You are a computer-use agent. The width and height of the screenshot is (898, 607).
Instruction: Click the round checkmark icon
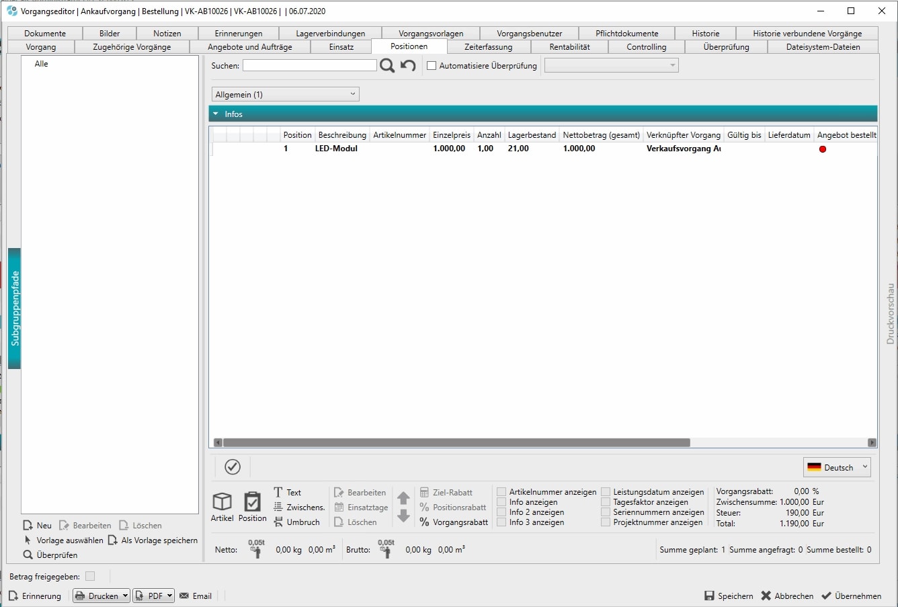[x=233, y=467]
